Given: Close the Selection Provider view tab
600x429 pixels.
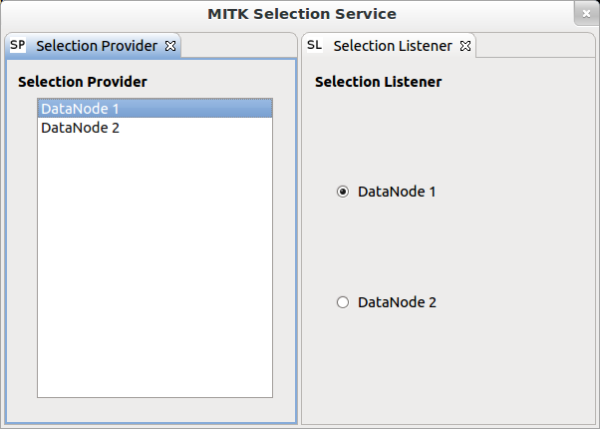Looking at the screenshot, I should click(x=170, y=46).
